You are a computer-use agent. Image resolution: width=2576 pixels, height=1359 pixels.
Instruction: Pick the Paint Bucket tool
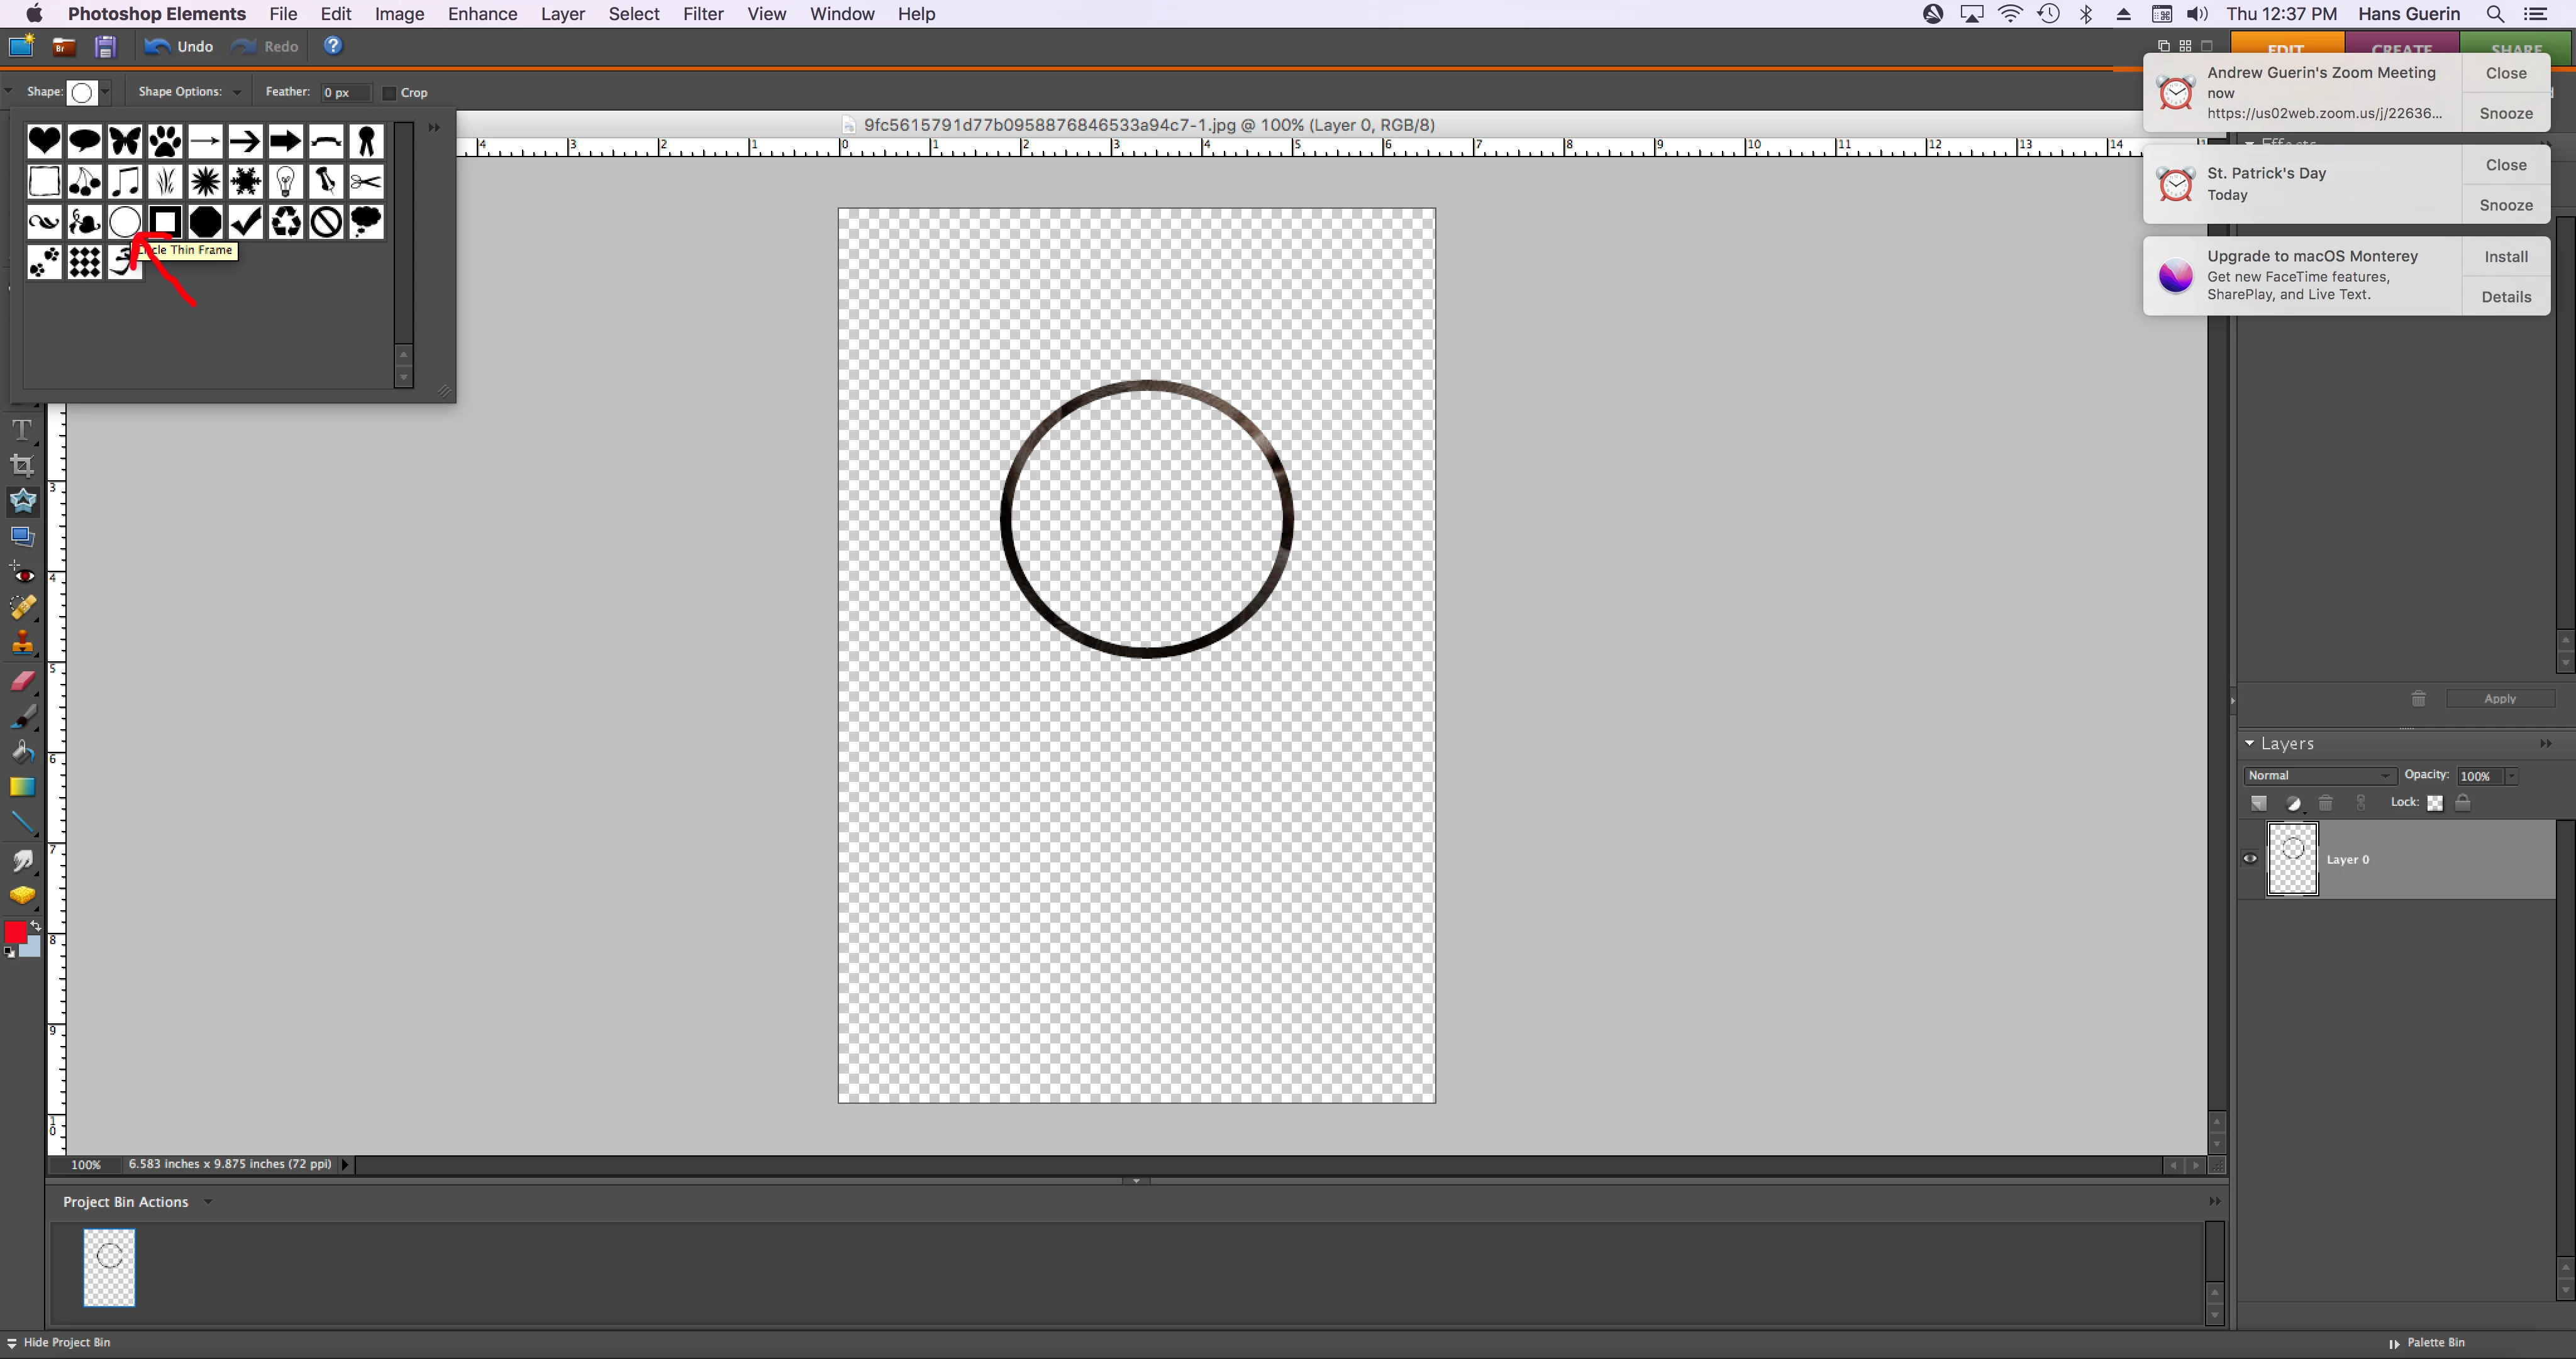[22, 751]
